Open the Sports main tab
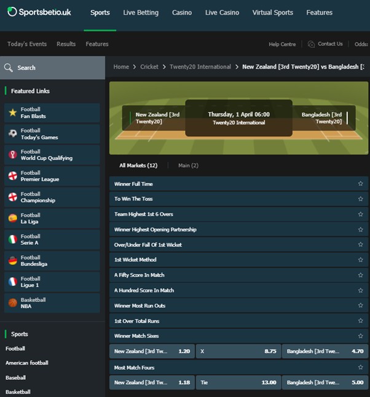This screenshot has width=370, height=397. [100, 12]
